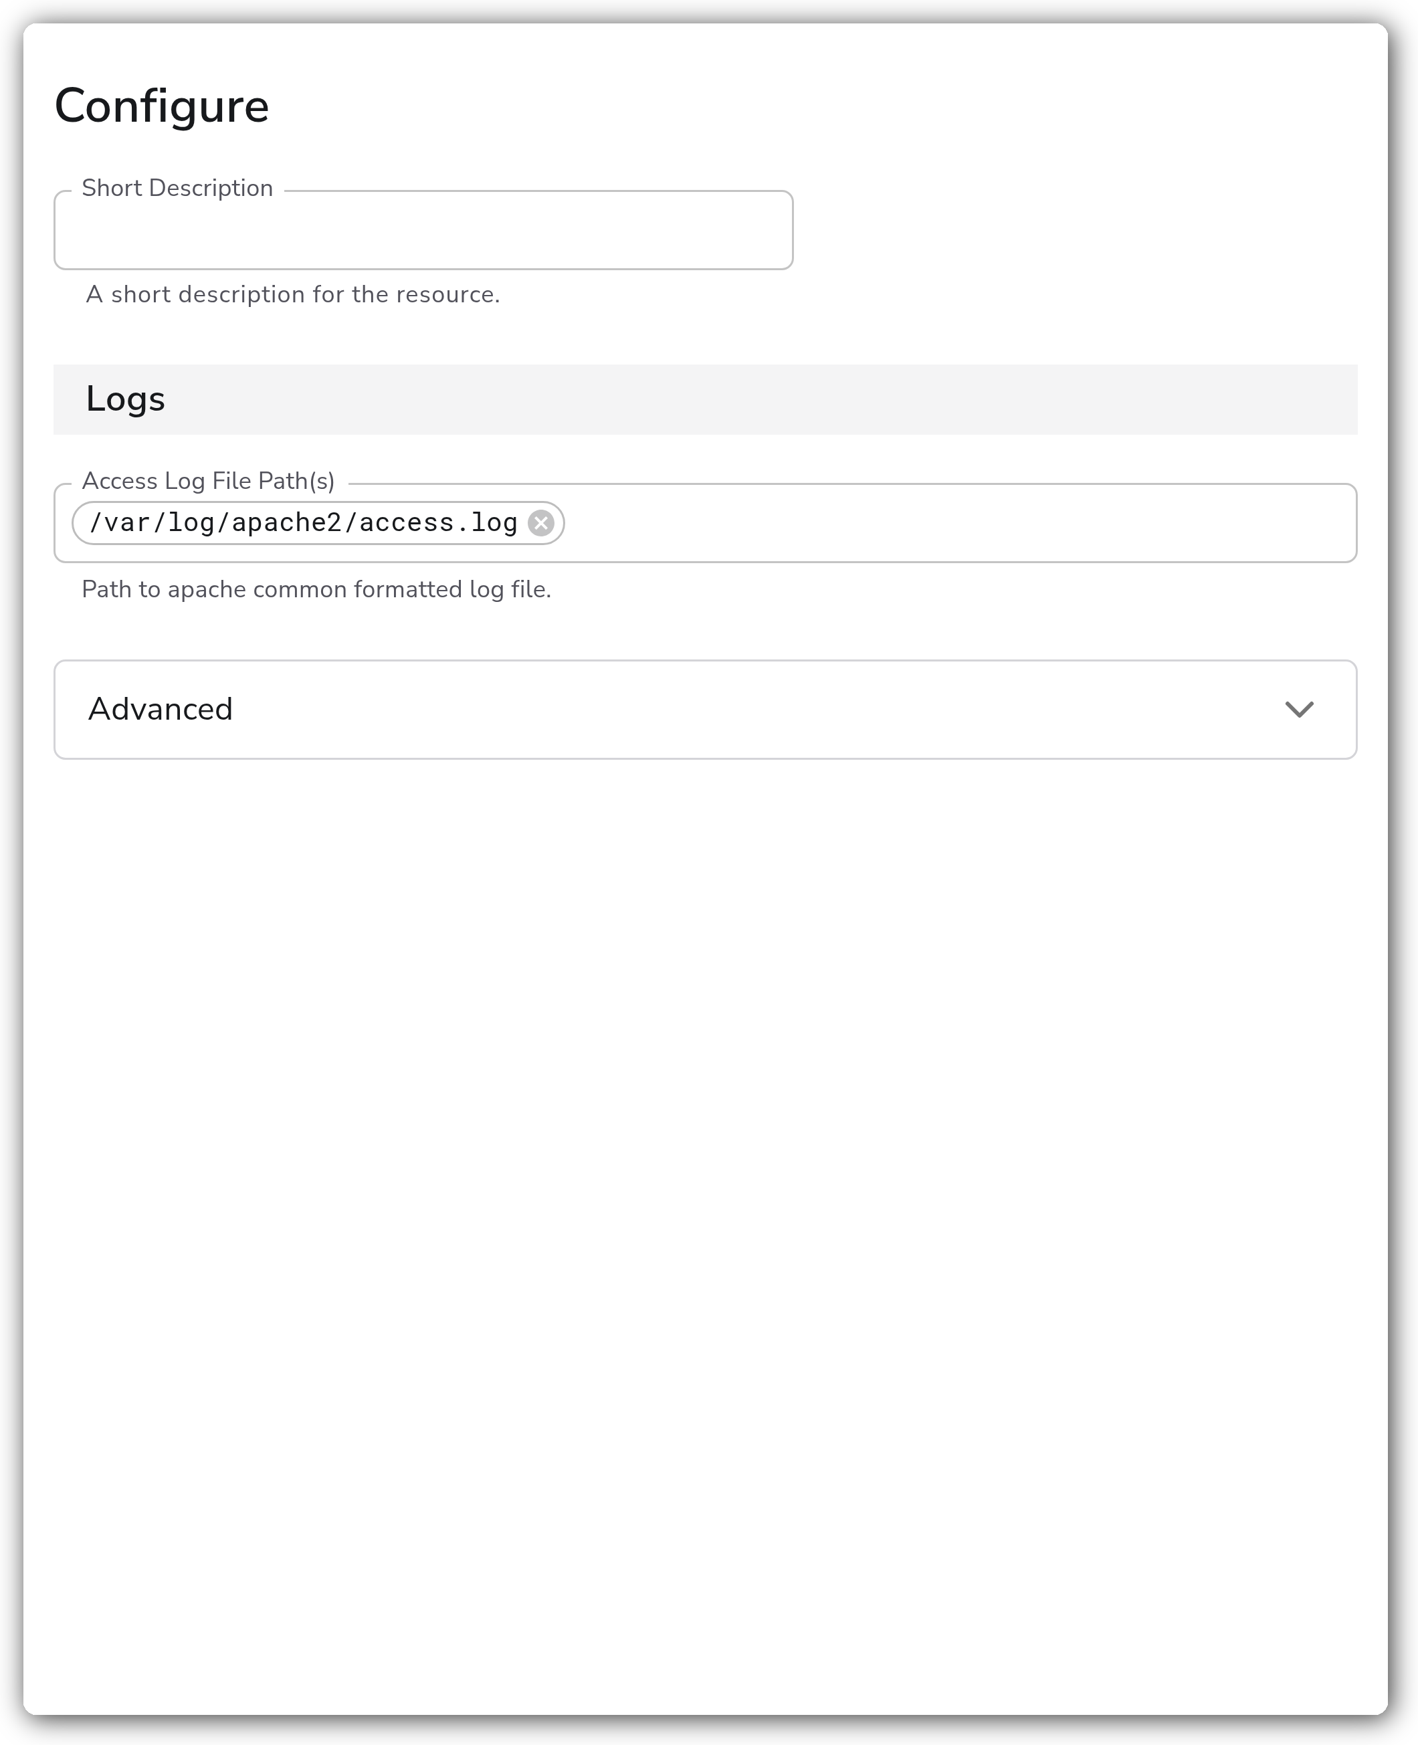This screenshot has height=1745, width=1418.
Task: Expand the Advanced section chevron
Action: pyautogui.click(x=1299, y=710)
